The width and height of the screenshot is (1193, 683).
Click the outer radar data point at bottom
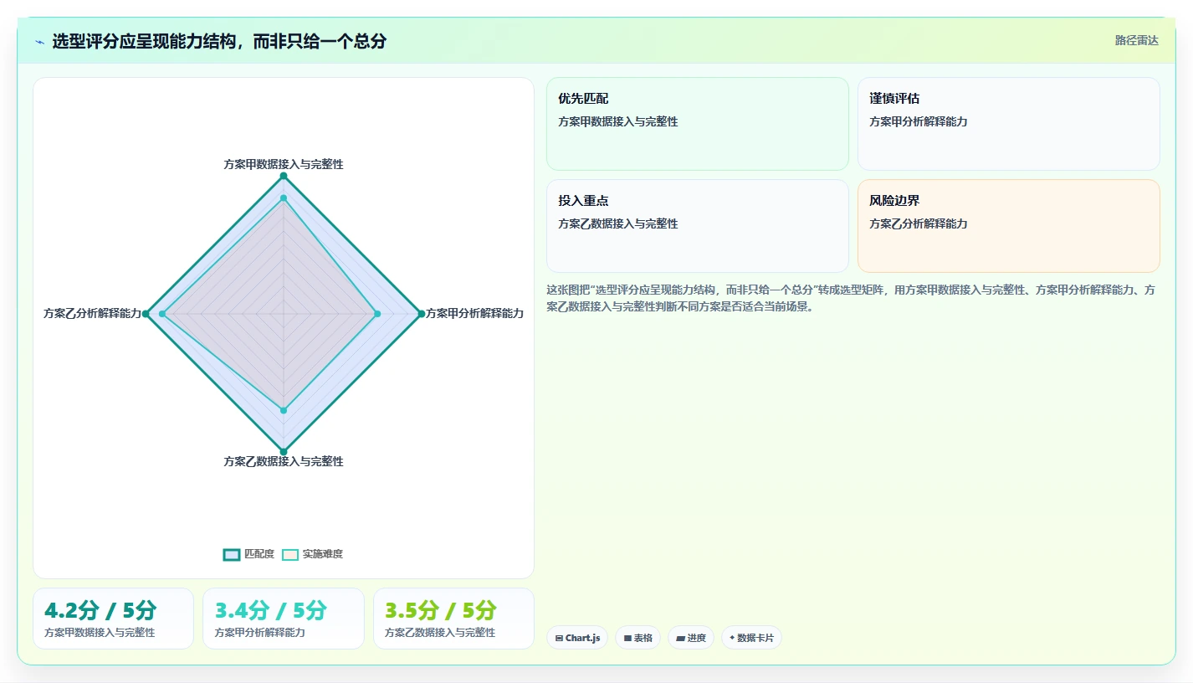pyautogui.click(x=284, y=452)
